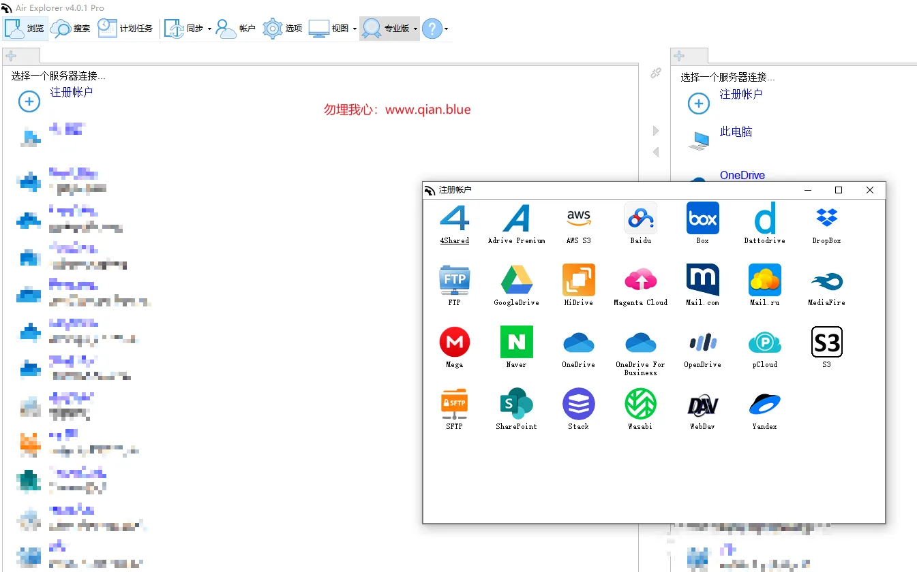Open the 搜索 tool in the toolbar
Screen dimensions: 917x572
71,29
